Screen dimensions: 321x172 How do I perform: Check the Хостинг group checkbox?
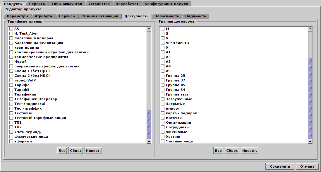(x=162, y=137)
